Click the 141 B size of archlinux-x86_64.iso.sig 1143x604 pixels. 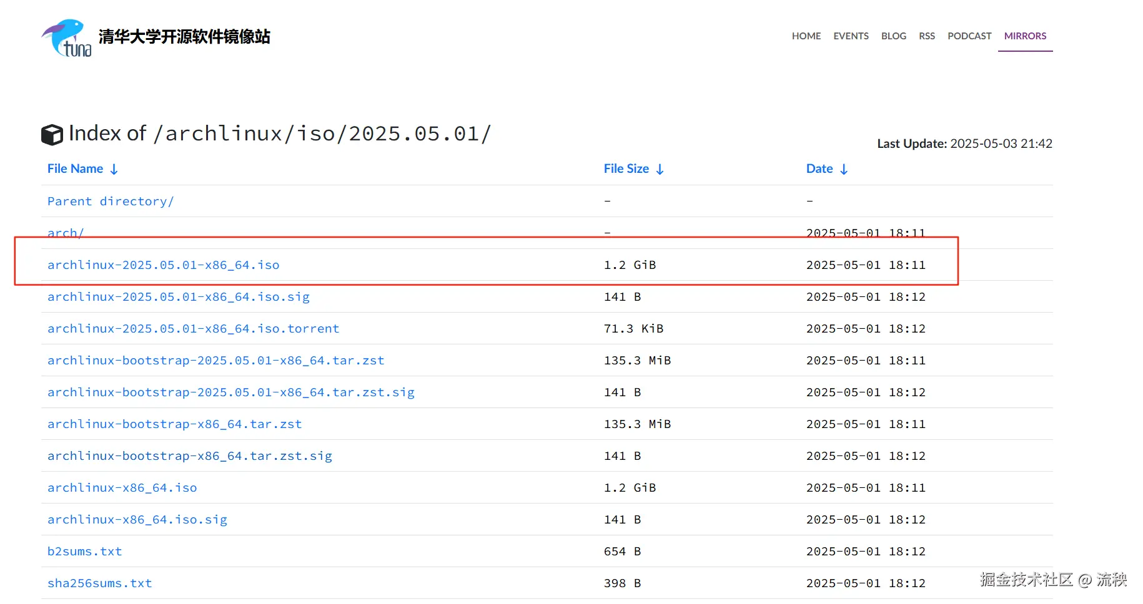(623, 519)
